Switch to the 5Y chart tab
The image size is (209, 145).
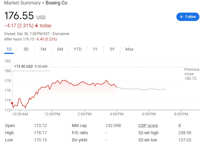pyautogui.click(x=112, y=49)
